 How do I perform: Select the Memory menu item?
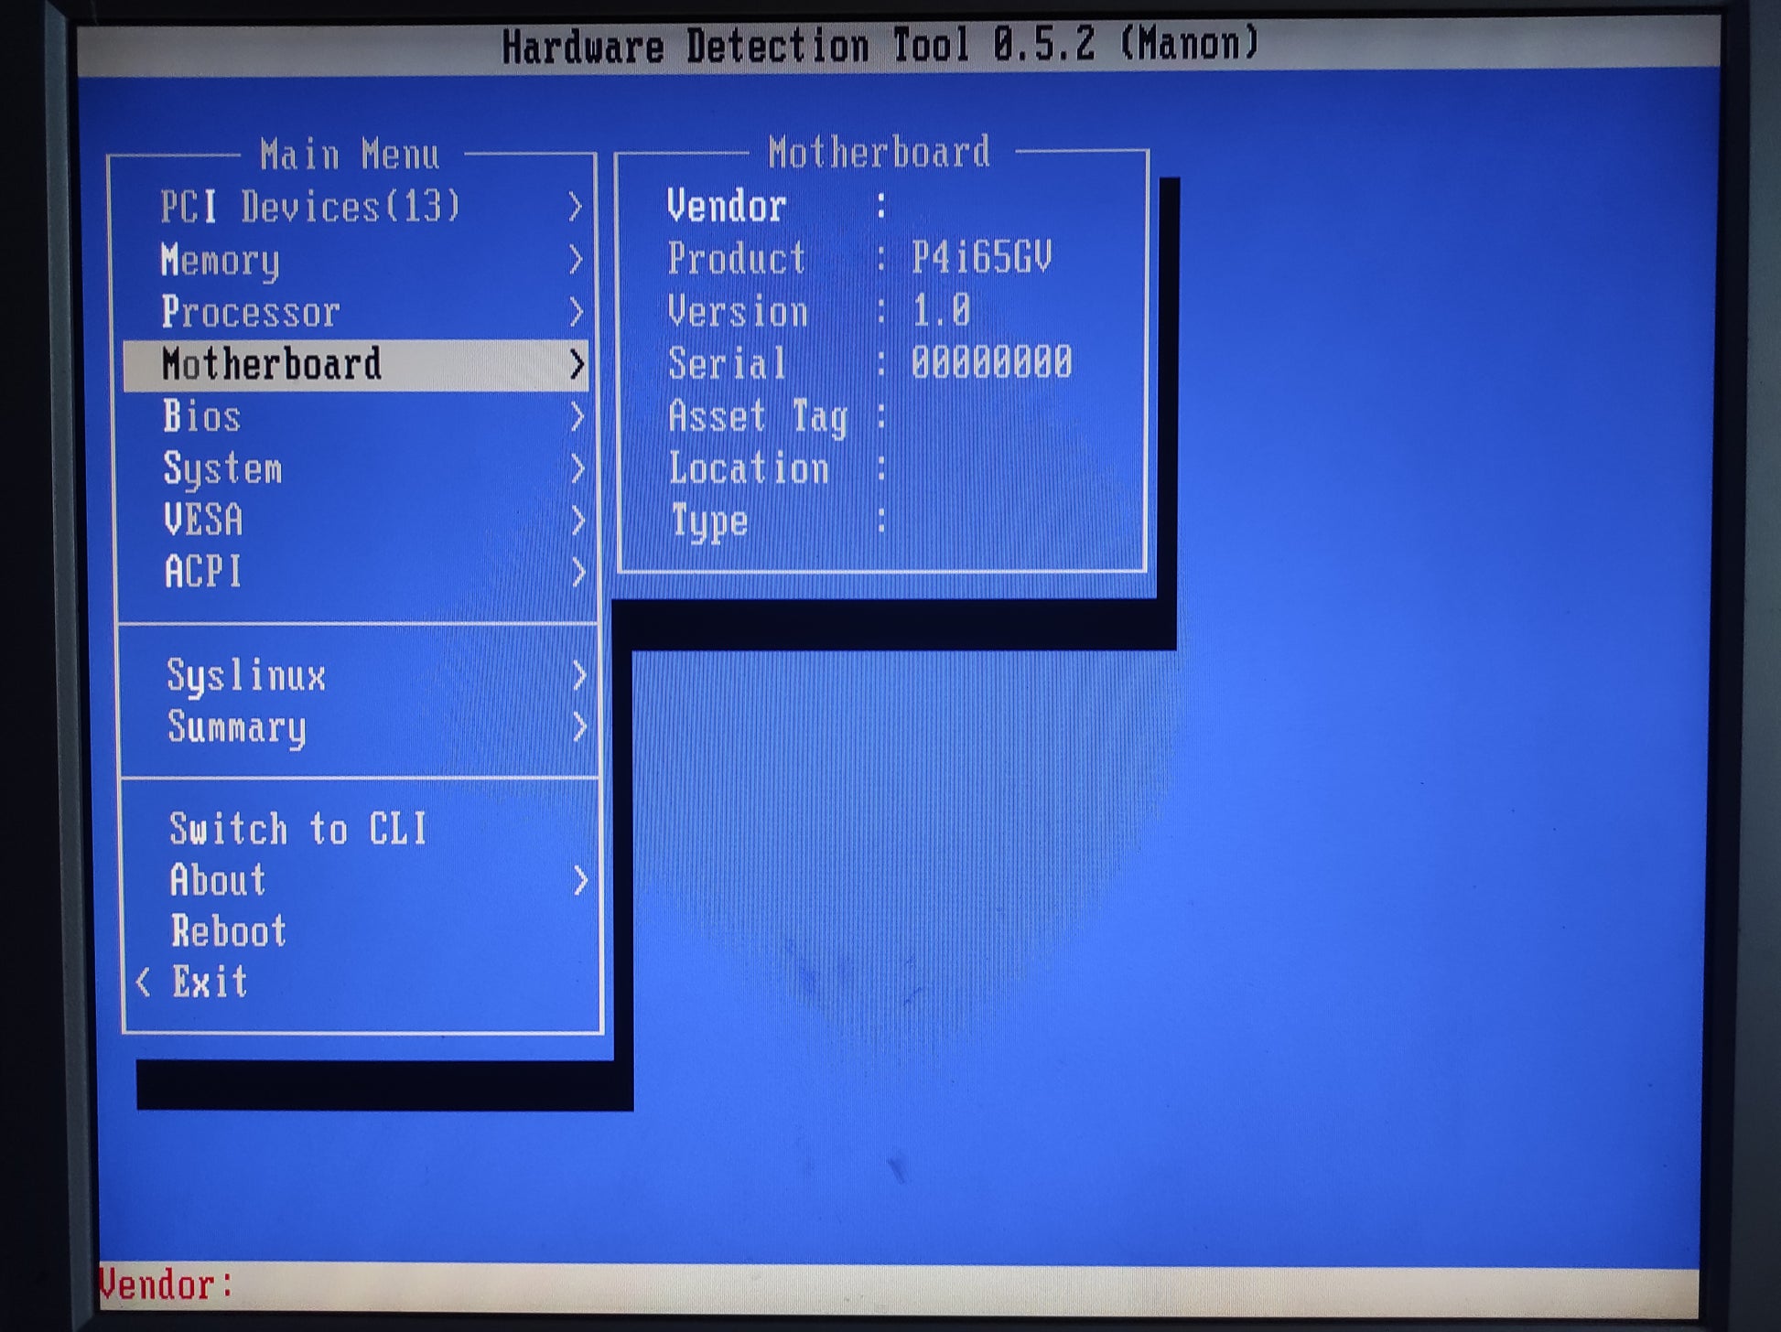coord(220,260)
